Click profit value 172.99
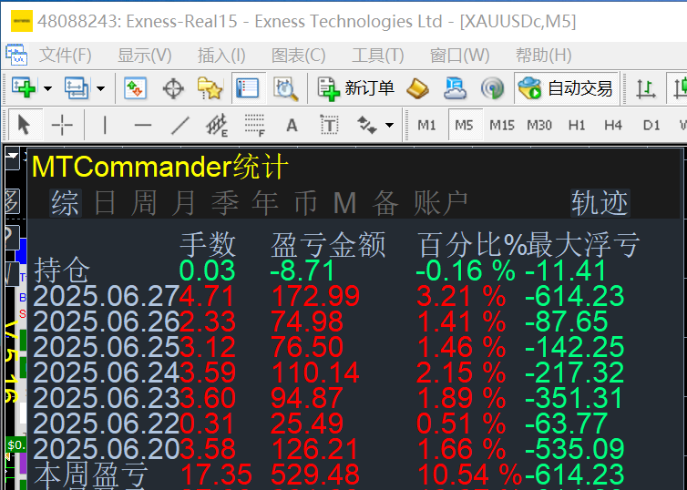The width and height of the screenshot is (687, 490). (316, 296)
